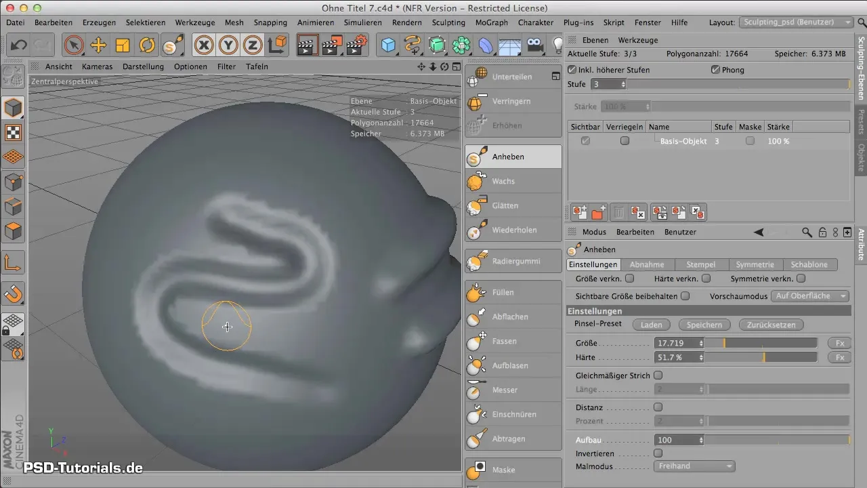Adjust the Härte slider bar
The height and width of the screenshot is (488, 867).
coord(761,357)
